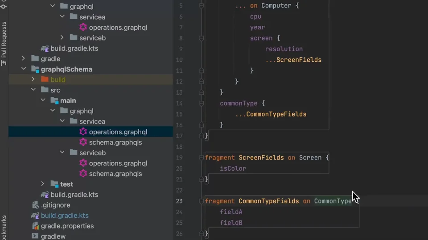The height and width of the screenshot is (240, 428).
Task: Click the gradle.properties file icon
Action: point(35,226)
